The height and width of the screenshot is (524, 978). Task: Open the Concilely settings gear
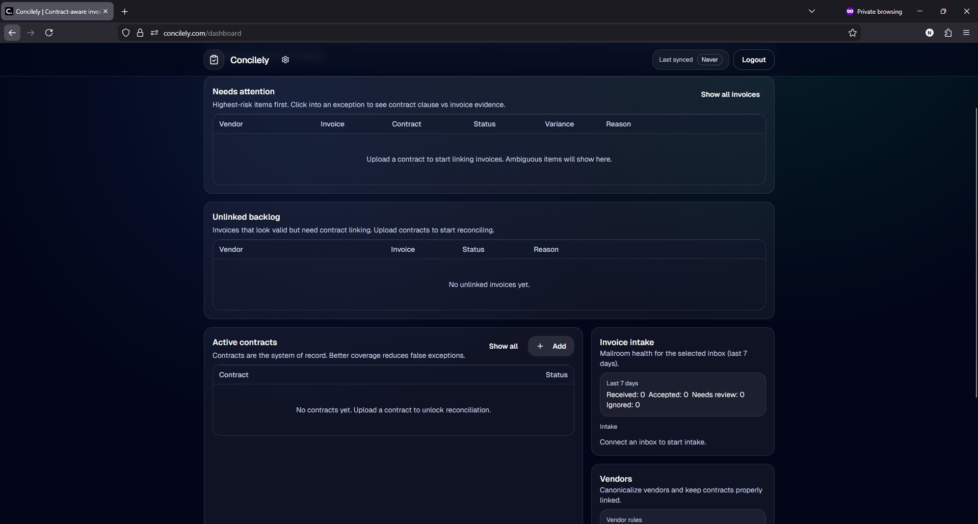[x=285, y=60]
